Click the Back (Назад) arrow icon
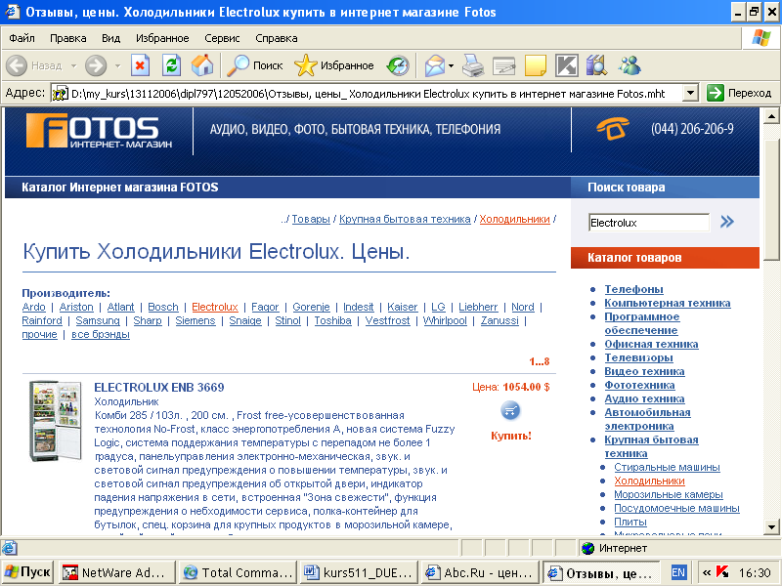The image size is (782, 586). pos(17,65)
